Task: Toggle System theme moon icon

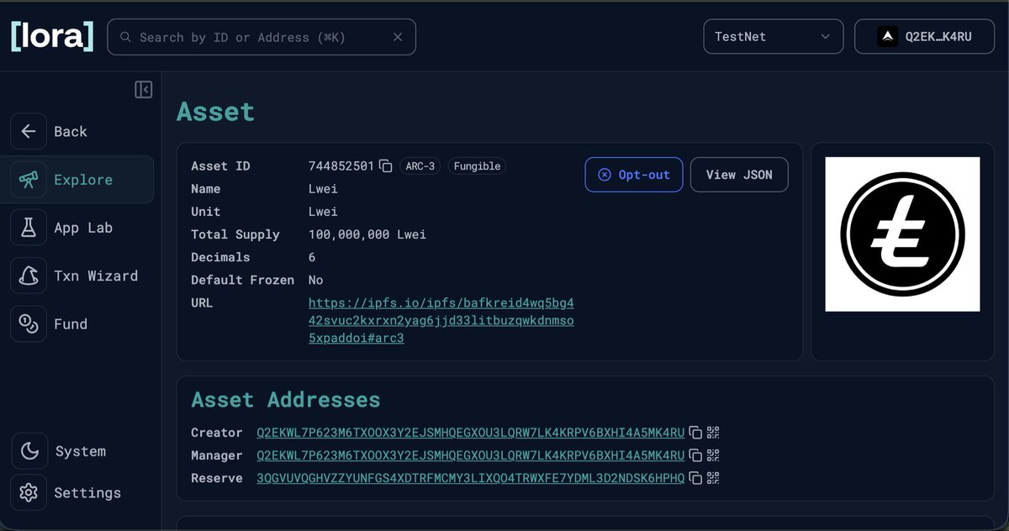Action: pos(29,451)
